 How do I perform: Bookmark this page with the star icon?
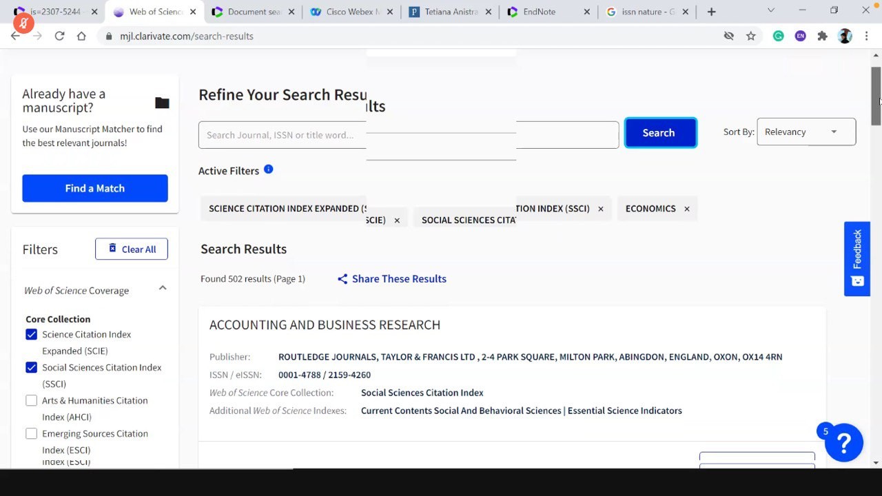coord(751,36)
